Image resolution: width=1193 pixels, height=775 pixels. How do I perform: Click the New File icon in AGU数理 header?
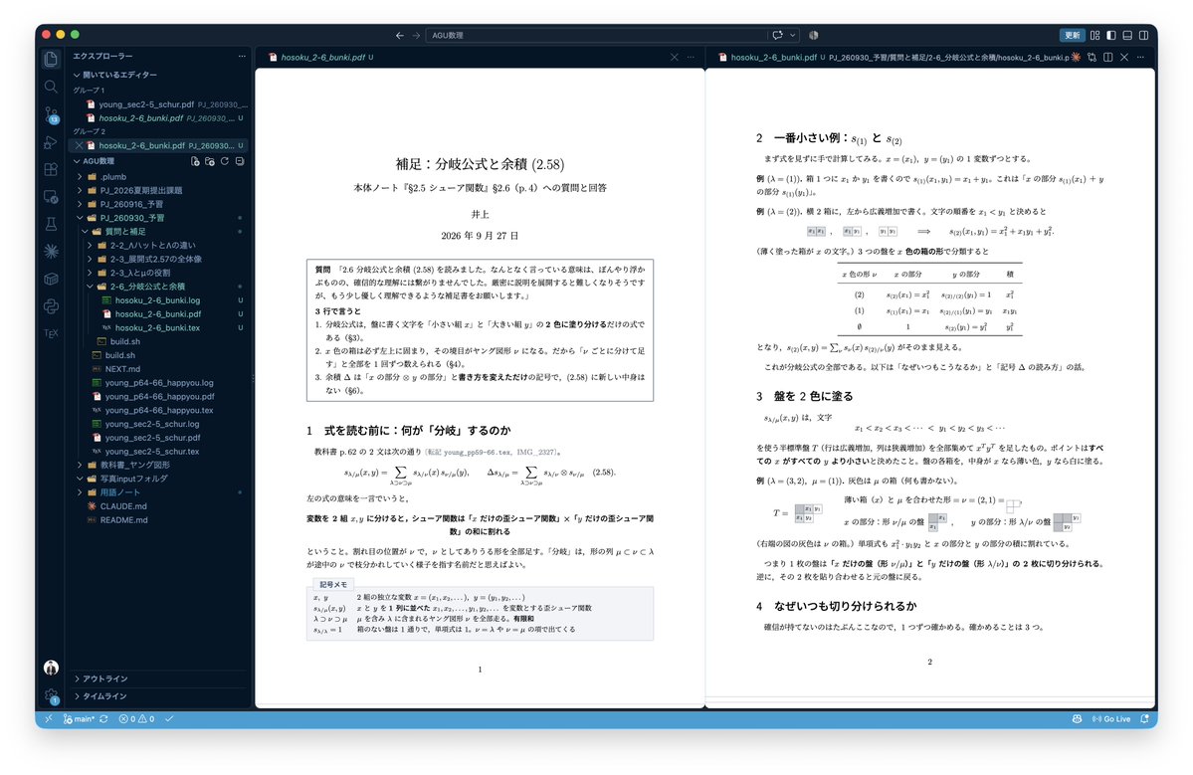(x=195, y=161)
